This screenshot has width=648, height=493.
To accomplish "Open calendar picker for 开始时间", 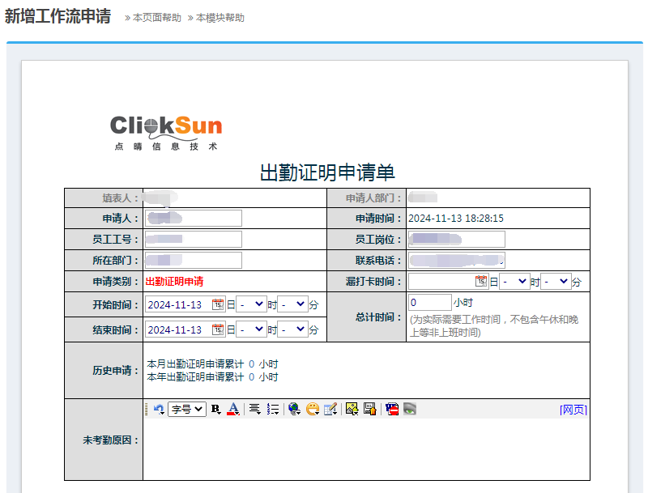I will pos(217,304).
